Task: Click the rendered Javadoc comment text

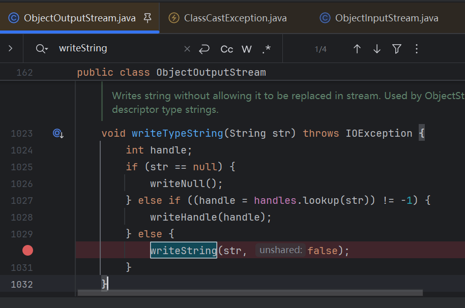Action: point(287,103)
